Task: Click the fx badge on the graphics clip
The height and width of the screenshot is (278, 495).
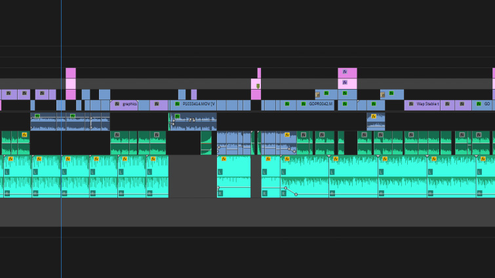Action: 117,104
